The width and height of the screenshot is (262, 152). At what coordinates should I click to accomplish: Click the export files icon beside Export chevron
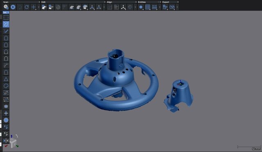(172, 7)
